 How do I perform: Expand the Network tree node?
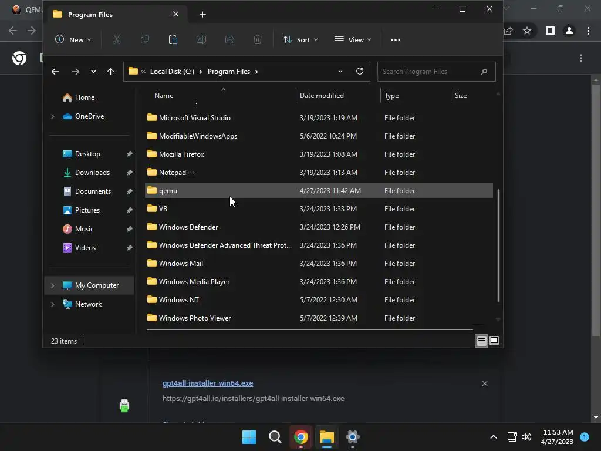(x=52, y=304)
